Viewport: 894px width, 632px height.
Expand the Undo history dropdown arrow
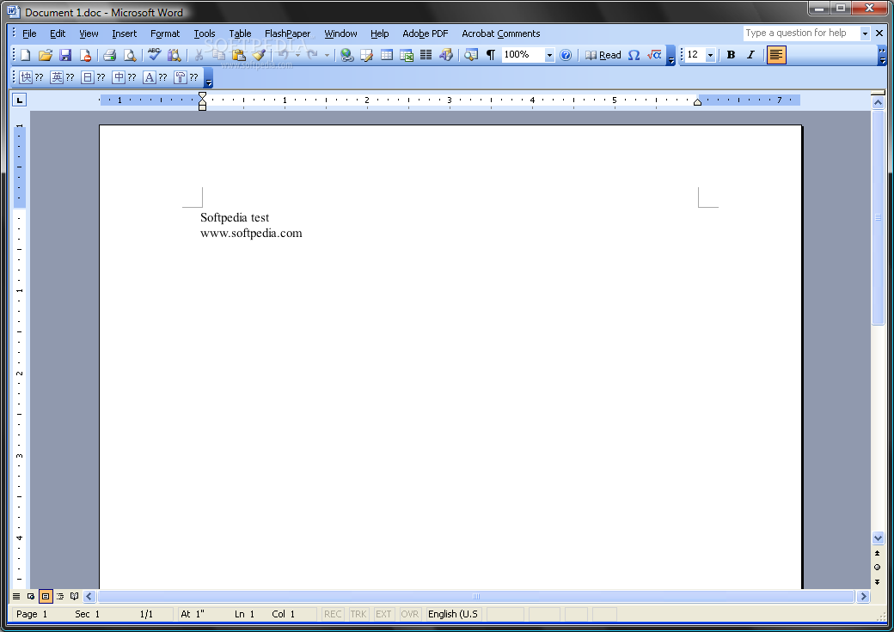pos(297,55)
